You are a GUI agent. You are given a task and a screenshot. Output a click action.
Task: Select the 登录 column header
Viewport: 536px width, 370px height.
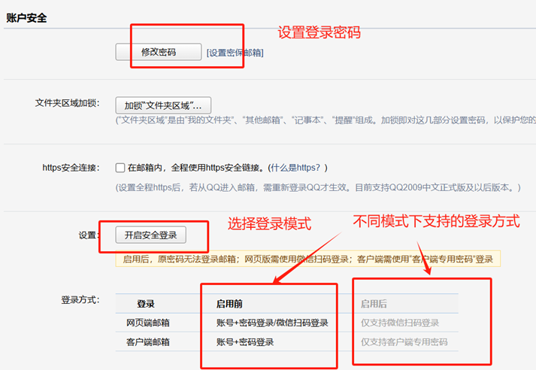[146, 304]
